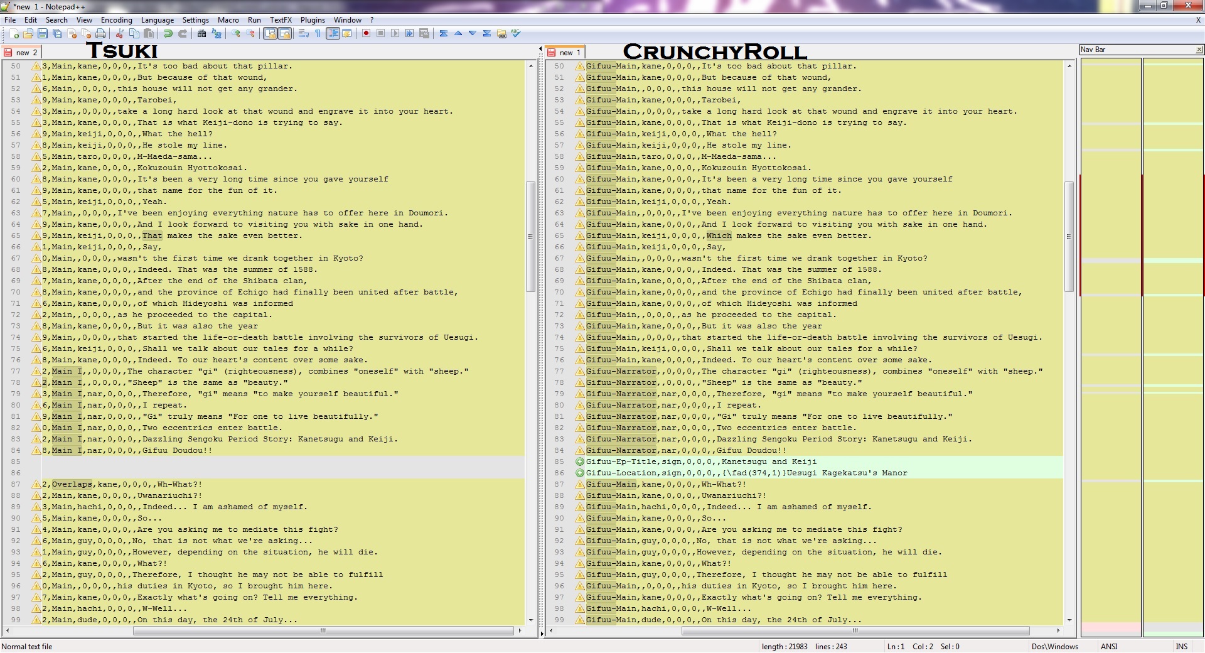The width and height of the screenshot is (1205, 653).
Task: Click the Nav Bar left overview column
Action: [x=1110, y=347]
